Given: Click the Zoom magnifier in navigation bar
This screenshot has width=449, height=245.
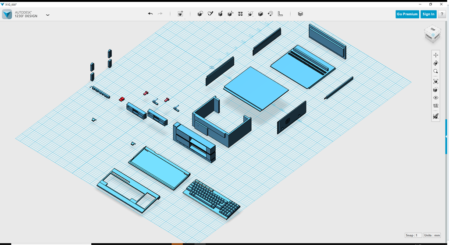Looking at the screenshot, I should (435, 71).
